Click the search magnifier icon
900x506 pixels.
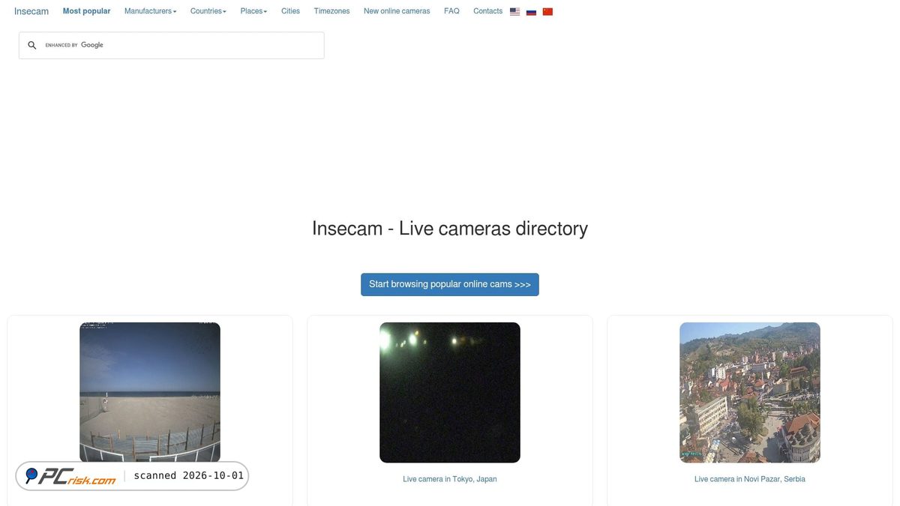[x=32, y=46]
